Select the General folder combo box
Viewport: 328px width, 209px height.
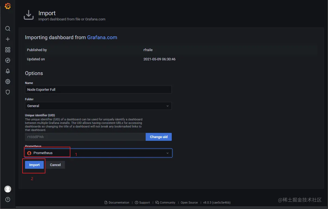(98, 106)
